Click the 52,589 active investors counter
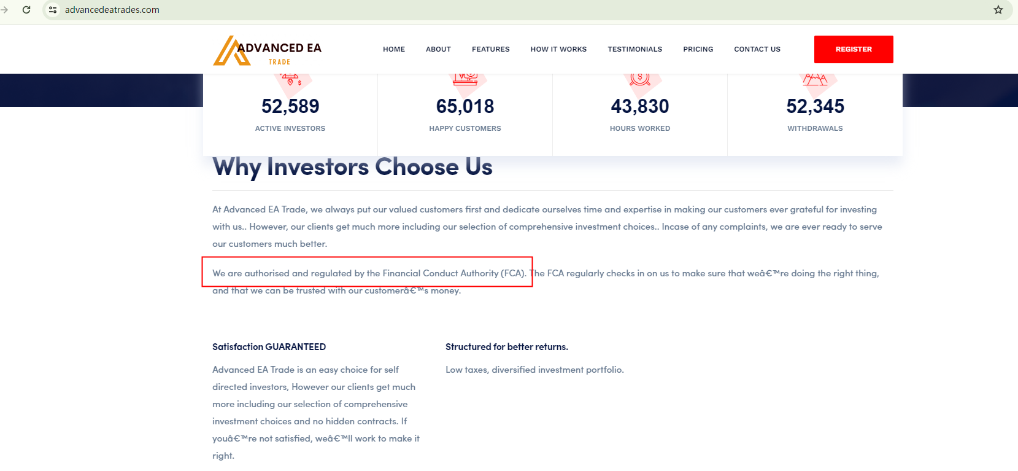 (x=290, y=106)
